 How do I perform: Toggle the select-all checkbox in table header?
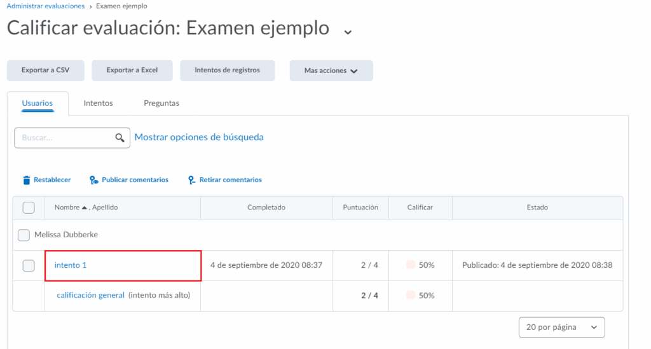tap(29, 207)
